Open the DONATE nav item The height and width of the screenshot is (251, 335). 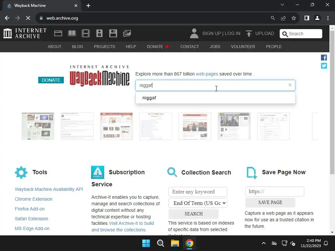(x=158, y=46)
